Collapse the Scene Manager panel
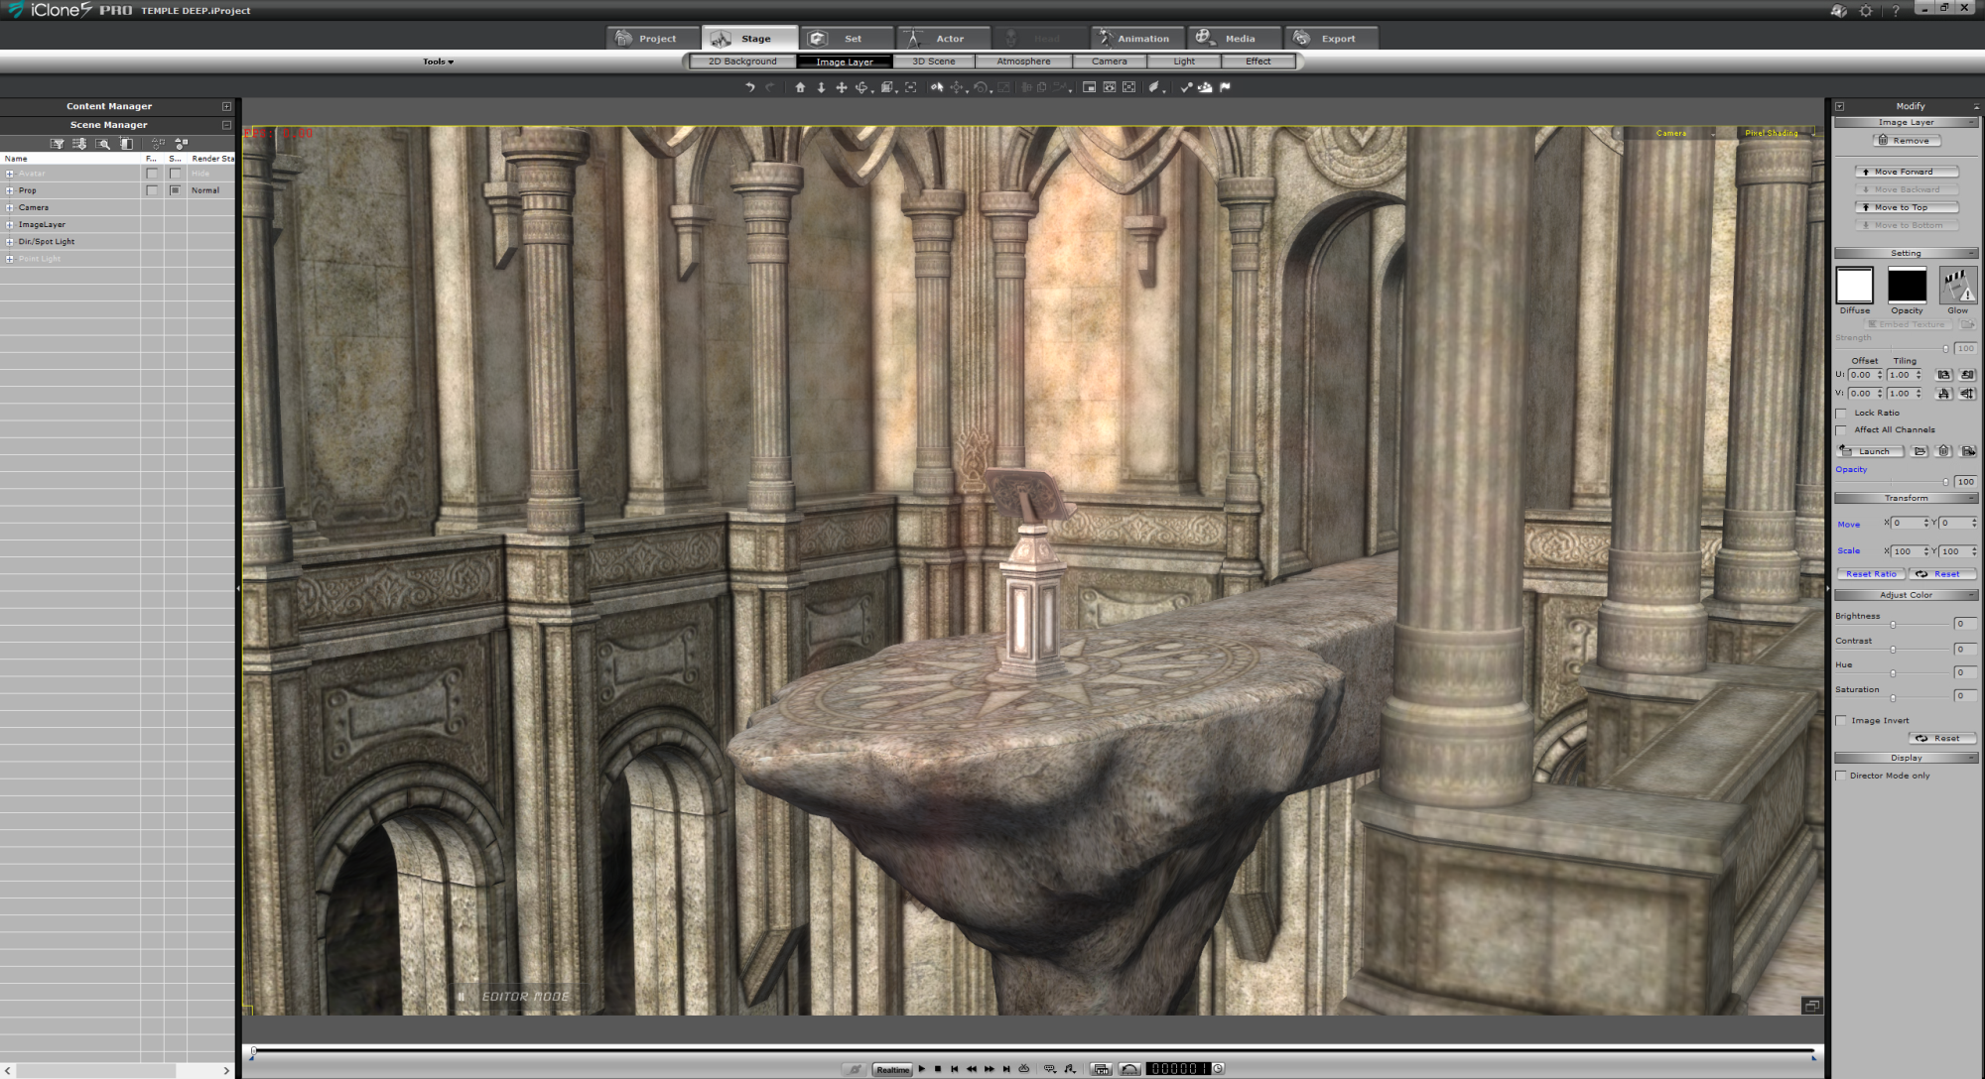This screenshot has height=1079, width=1985. click(226, 125)
